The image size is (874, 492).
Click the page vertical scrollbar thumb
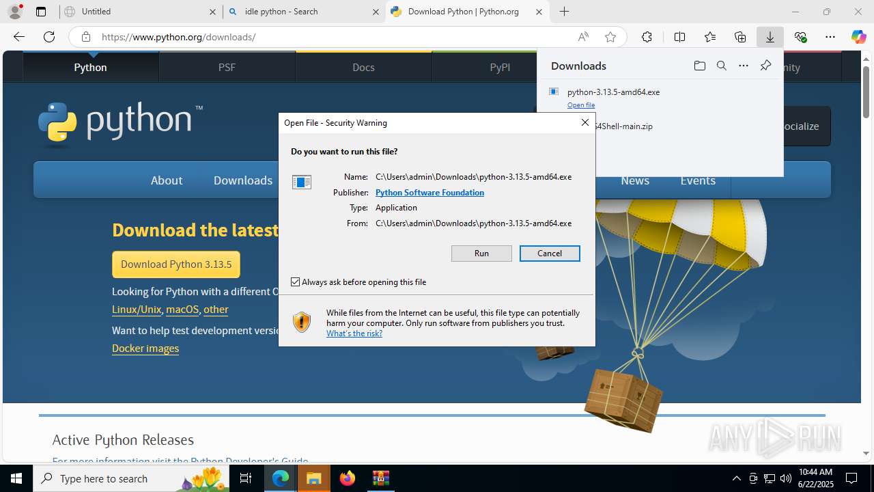point(866,92)
